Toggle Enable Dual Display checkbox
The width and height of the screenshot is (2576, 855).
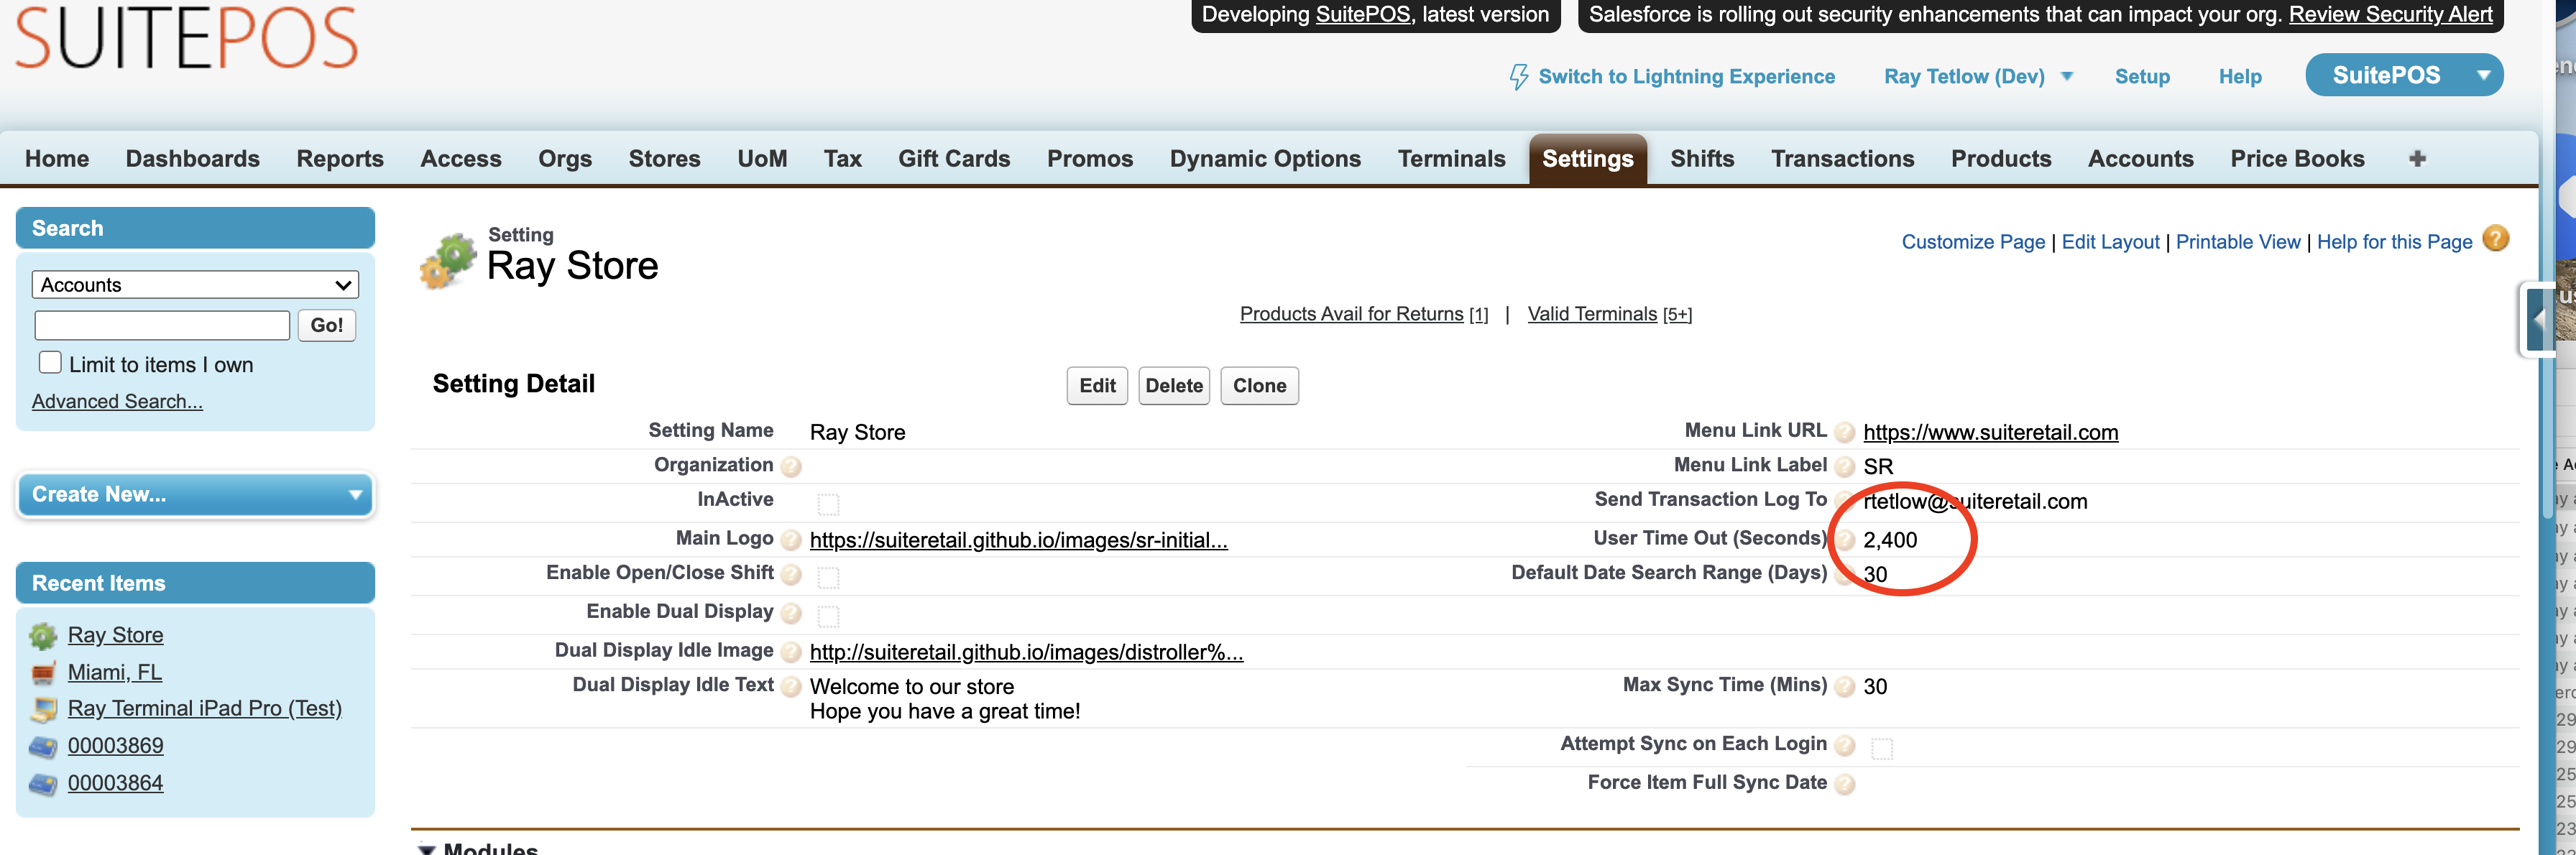pos(828,615)
